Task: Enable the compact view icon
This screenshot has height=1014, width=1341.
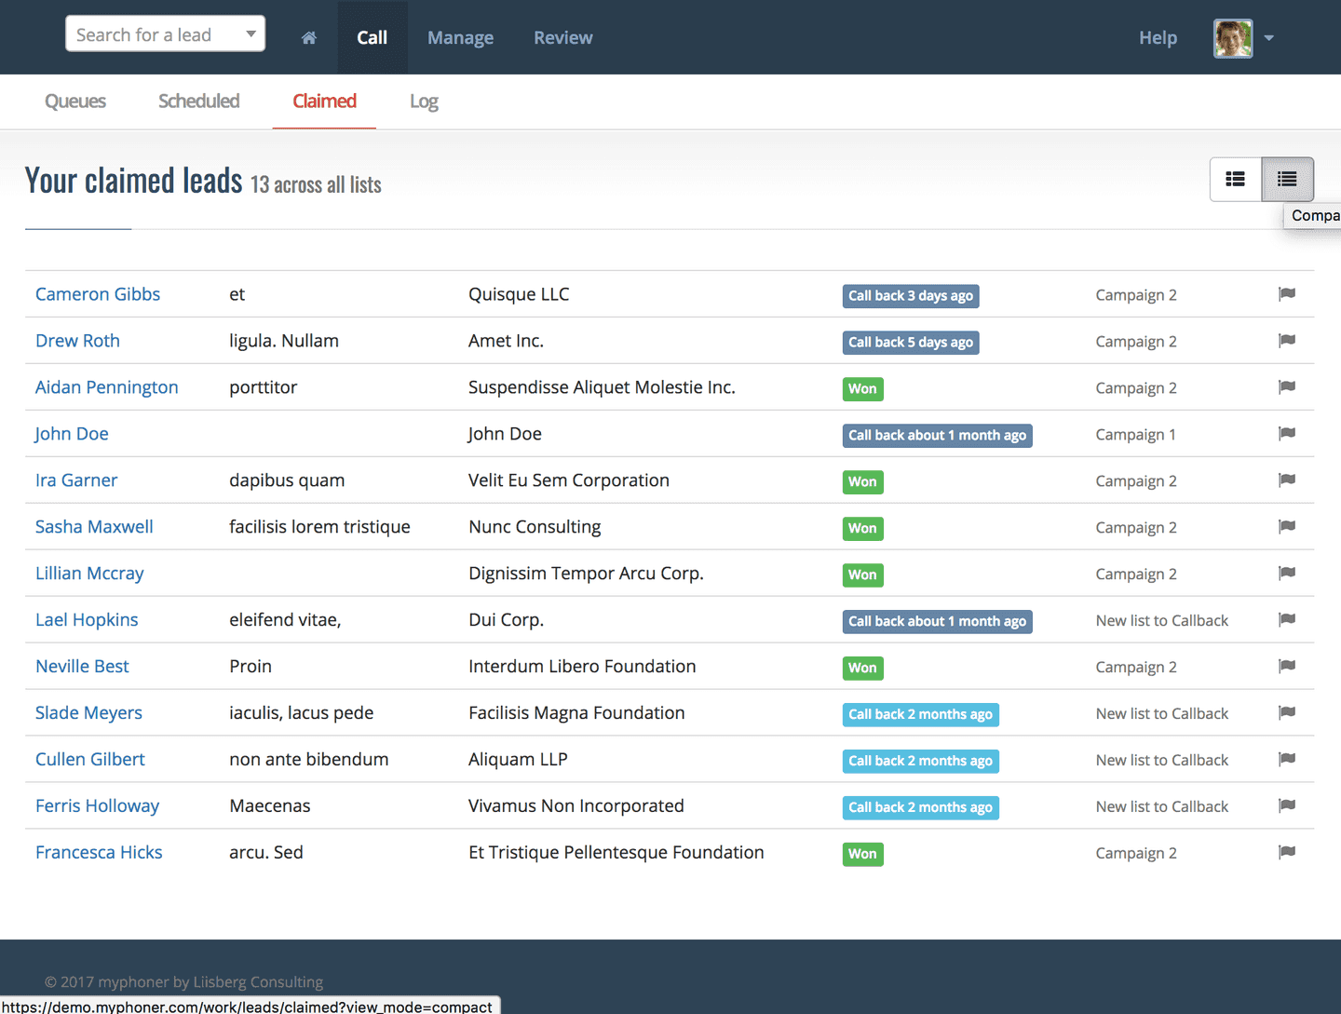Action: tap(1287, 179)
